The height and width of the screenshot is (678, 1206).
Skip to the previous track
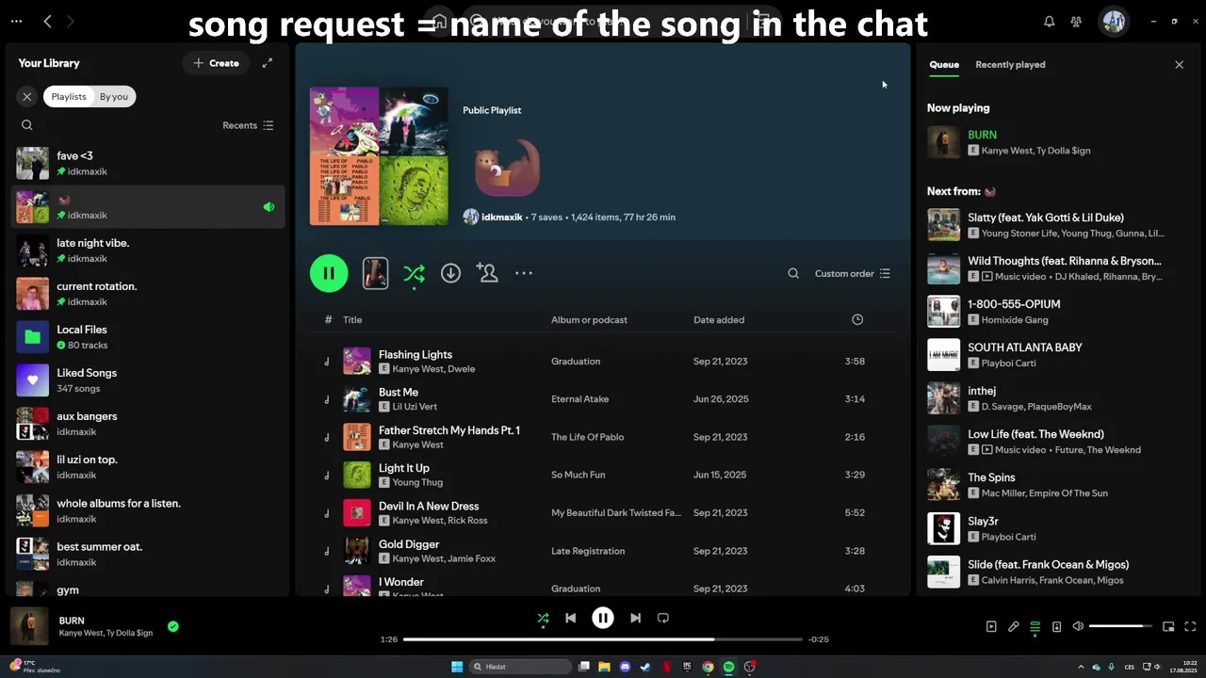pos(570,618)
